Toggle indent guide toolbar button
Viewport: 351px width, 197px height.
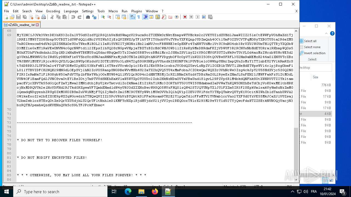(145, 17)
